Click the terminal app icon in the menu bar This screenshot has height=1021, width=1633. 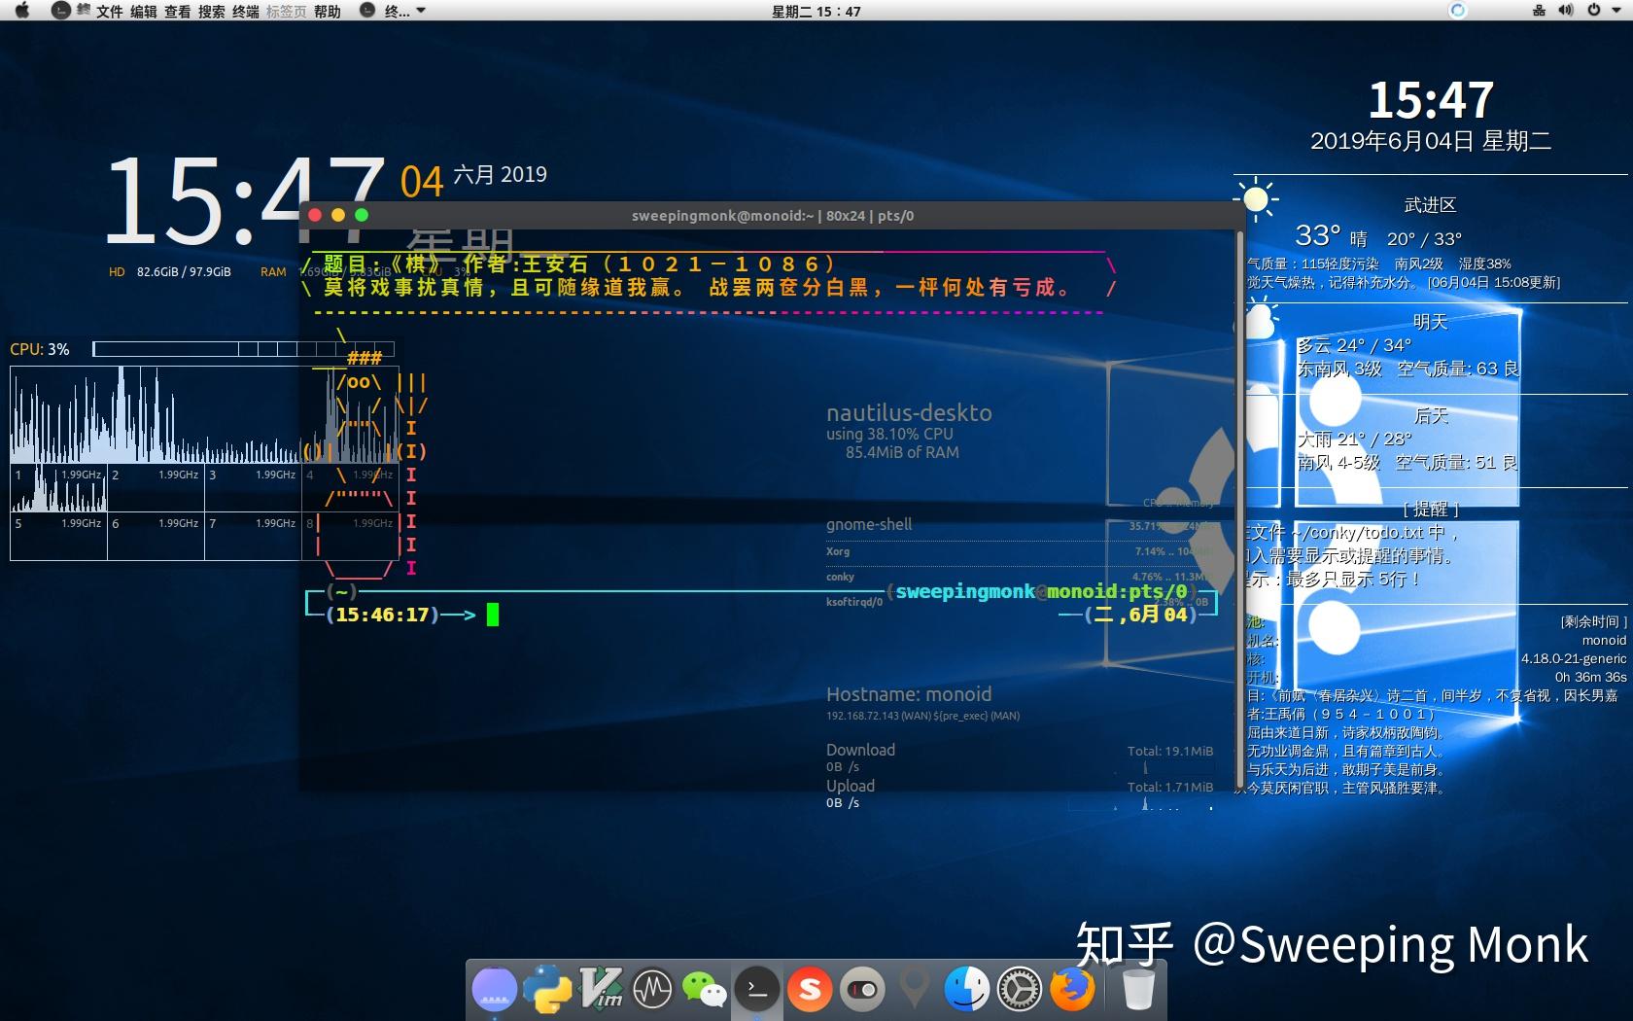pos(60,11)
